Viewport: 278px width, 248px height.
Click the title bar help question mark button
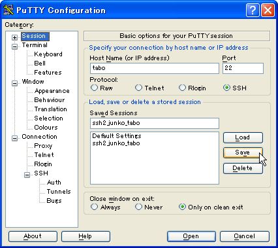point(253,10)
